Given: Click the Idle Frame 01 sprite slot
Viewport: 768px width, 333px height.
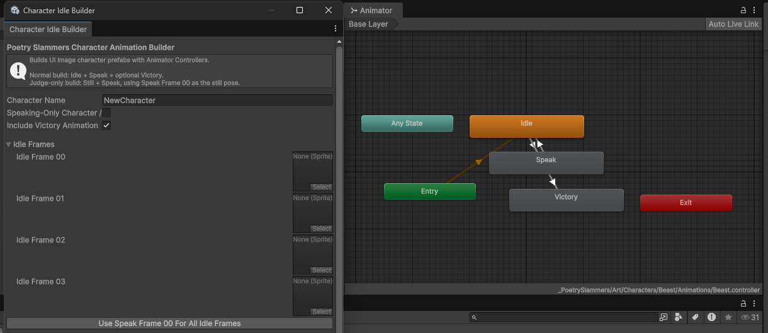Looking at the screenshot, I should [x=312, y=212].
